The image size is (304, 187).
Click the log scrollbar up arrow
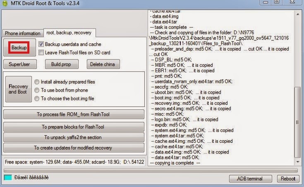pos(297,14)
